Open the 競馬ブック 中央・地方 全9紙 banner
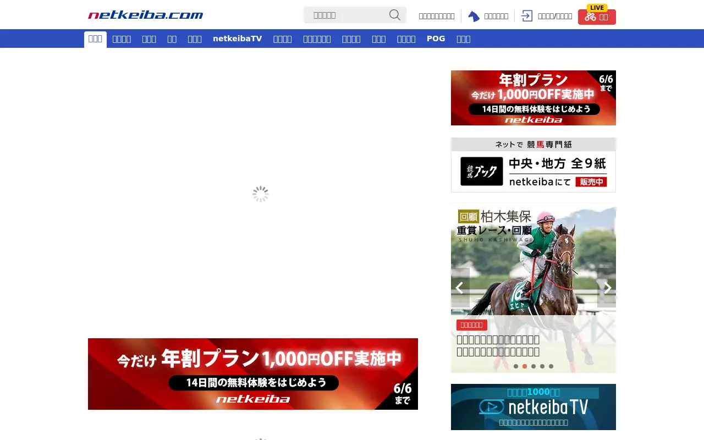Viewport: 704px width, 440px height. coord(533,165)
